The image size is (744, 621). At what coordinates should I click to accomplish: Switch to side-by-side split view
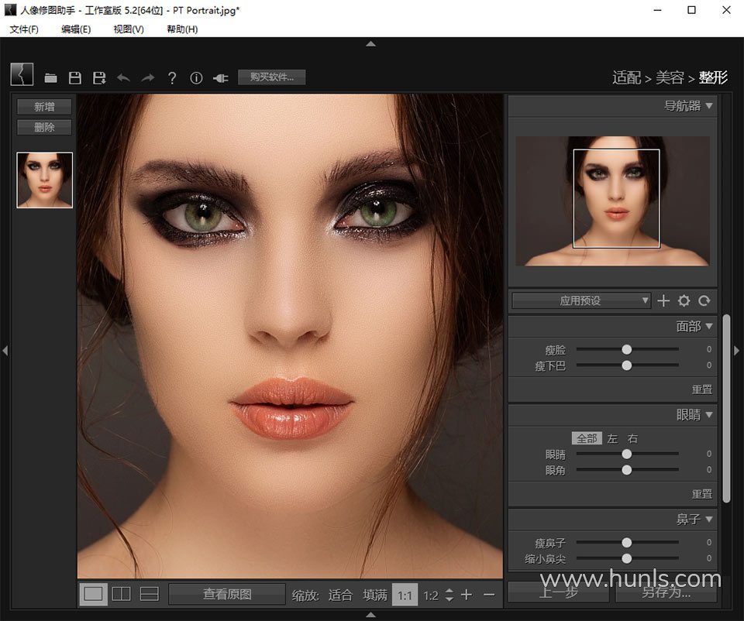click(x=122, y=594)
